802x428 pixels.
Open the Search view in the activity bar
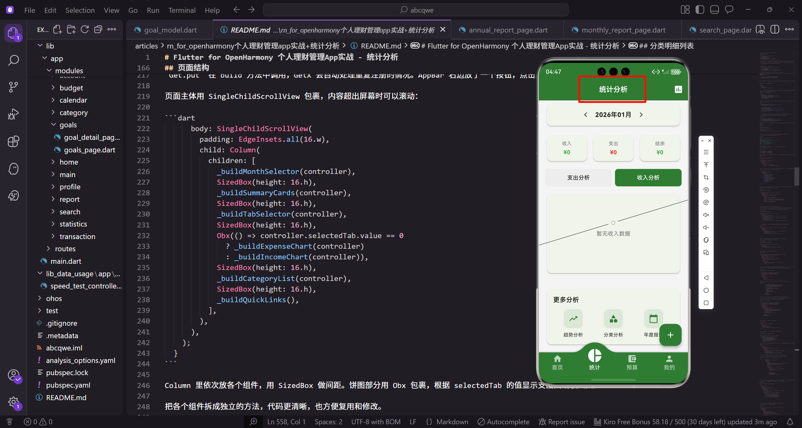coord(13,60)
